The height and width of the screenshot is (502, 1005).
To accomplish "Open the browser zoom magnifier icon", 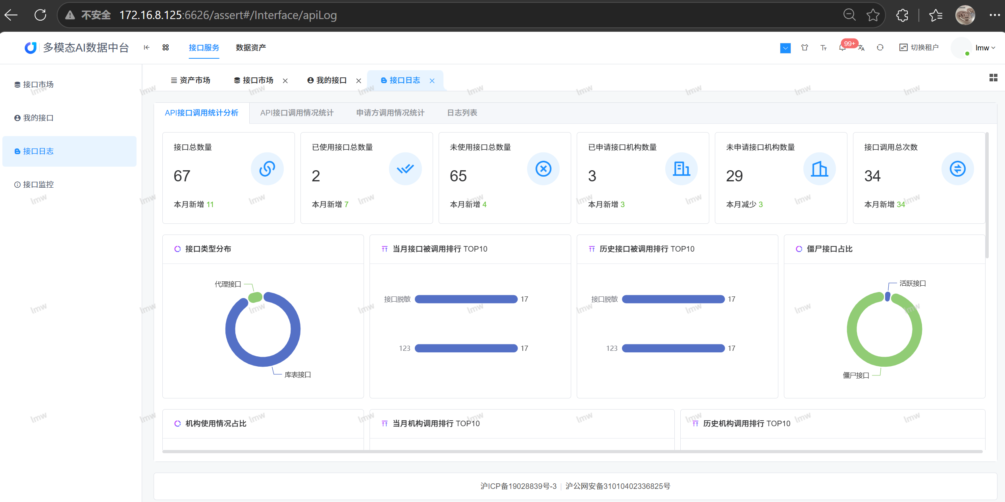I will [849, 15].
